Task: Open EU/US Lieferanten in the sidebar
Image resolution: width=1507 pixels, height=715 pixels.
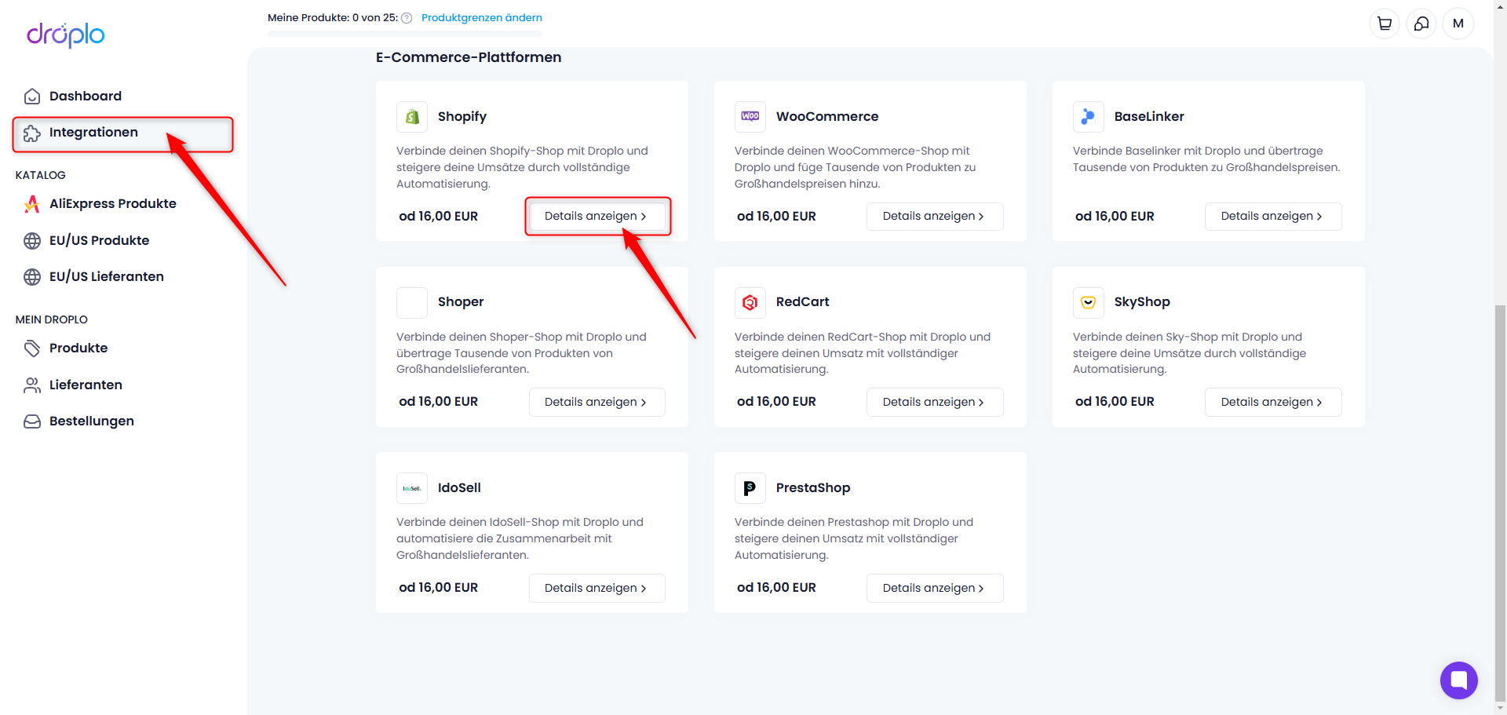Action: pos(107,276)
